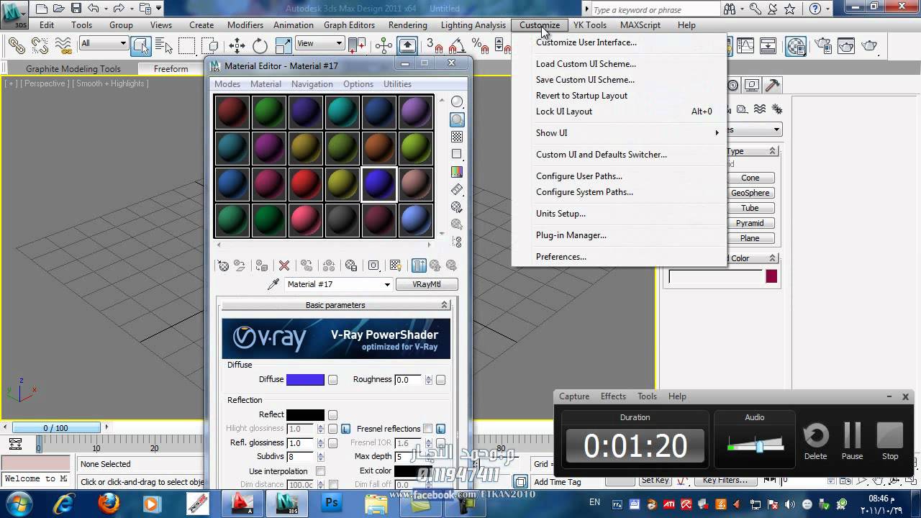Toggle the Dim distance checkbox

(333, 485)
